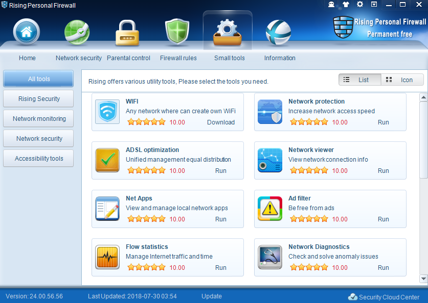Click the Network protection tool icon

pyautogui.click(x=270, y=112)
